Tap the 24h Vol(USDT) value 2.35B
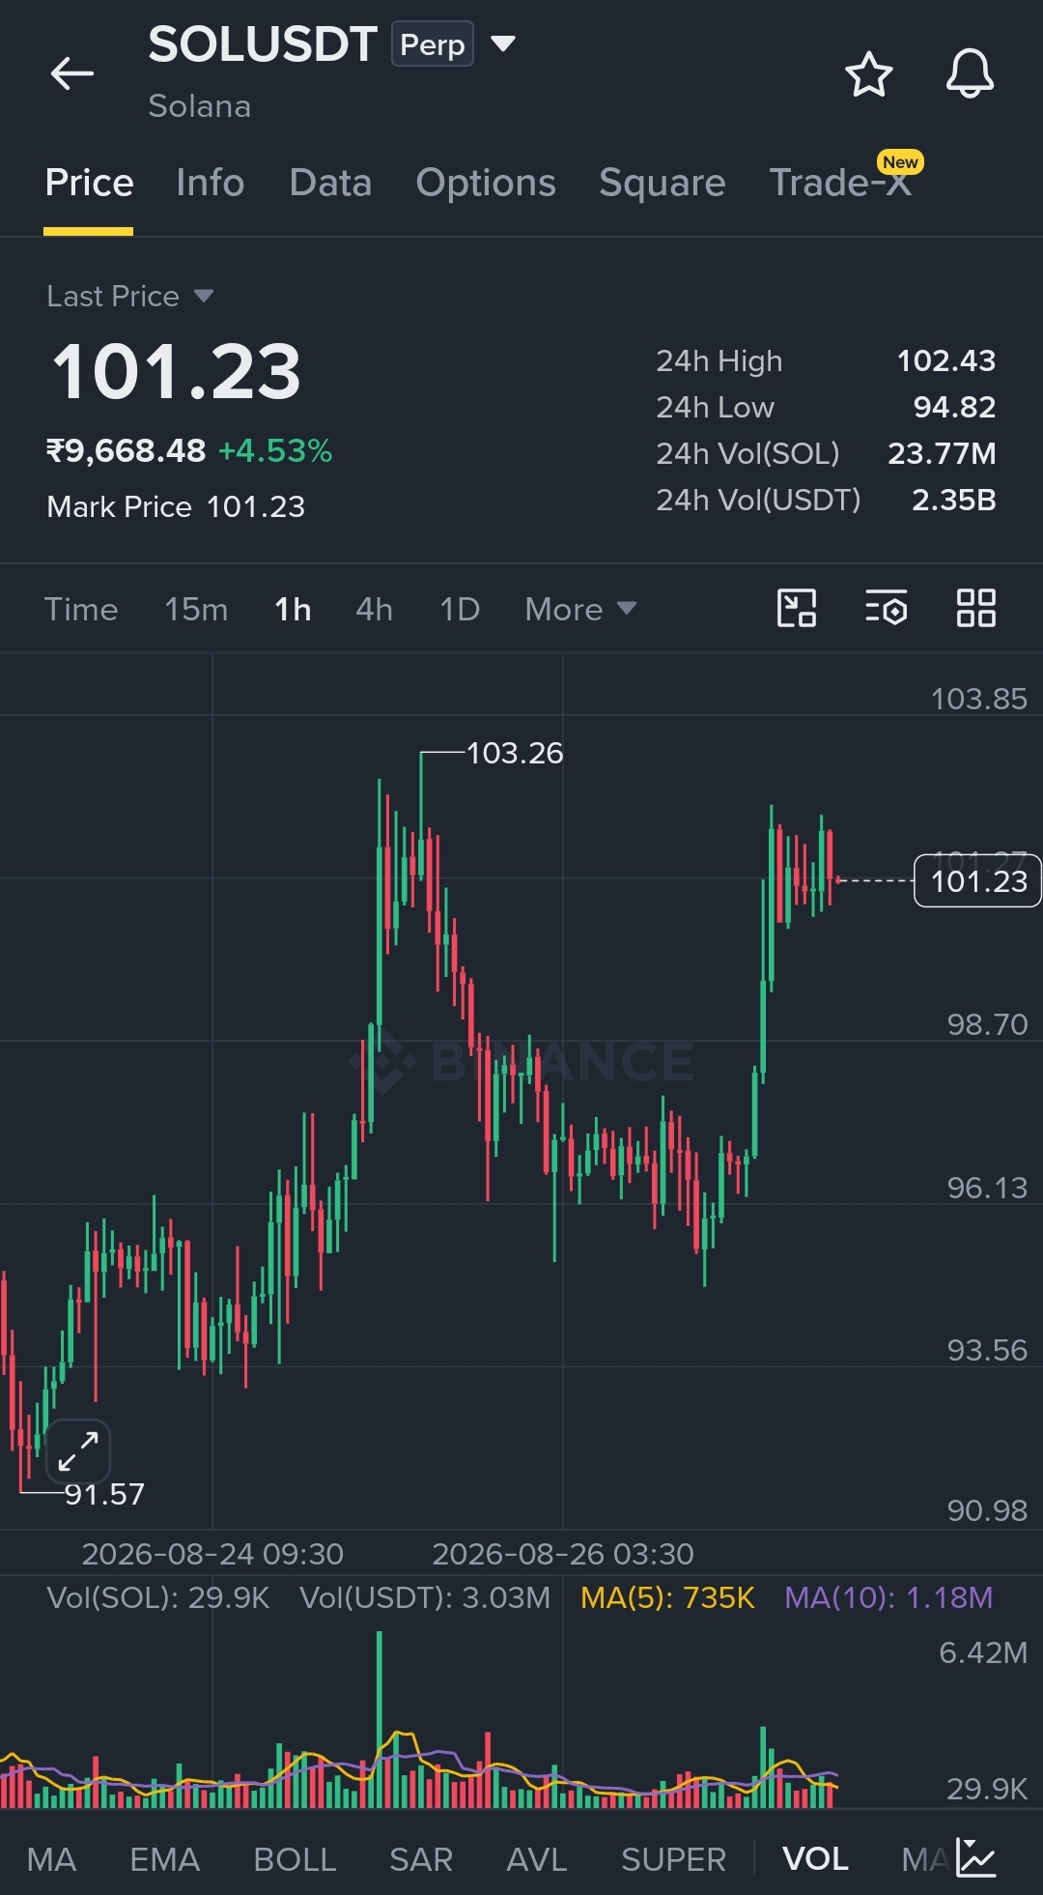 954,500
